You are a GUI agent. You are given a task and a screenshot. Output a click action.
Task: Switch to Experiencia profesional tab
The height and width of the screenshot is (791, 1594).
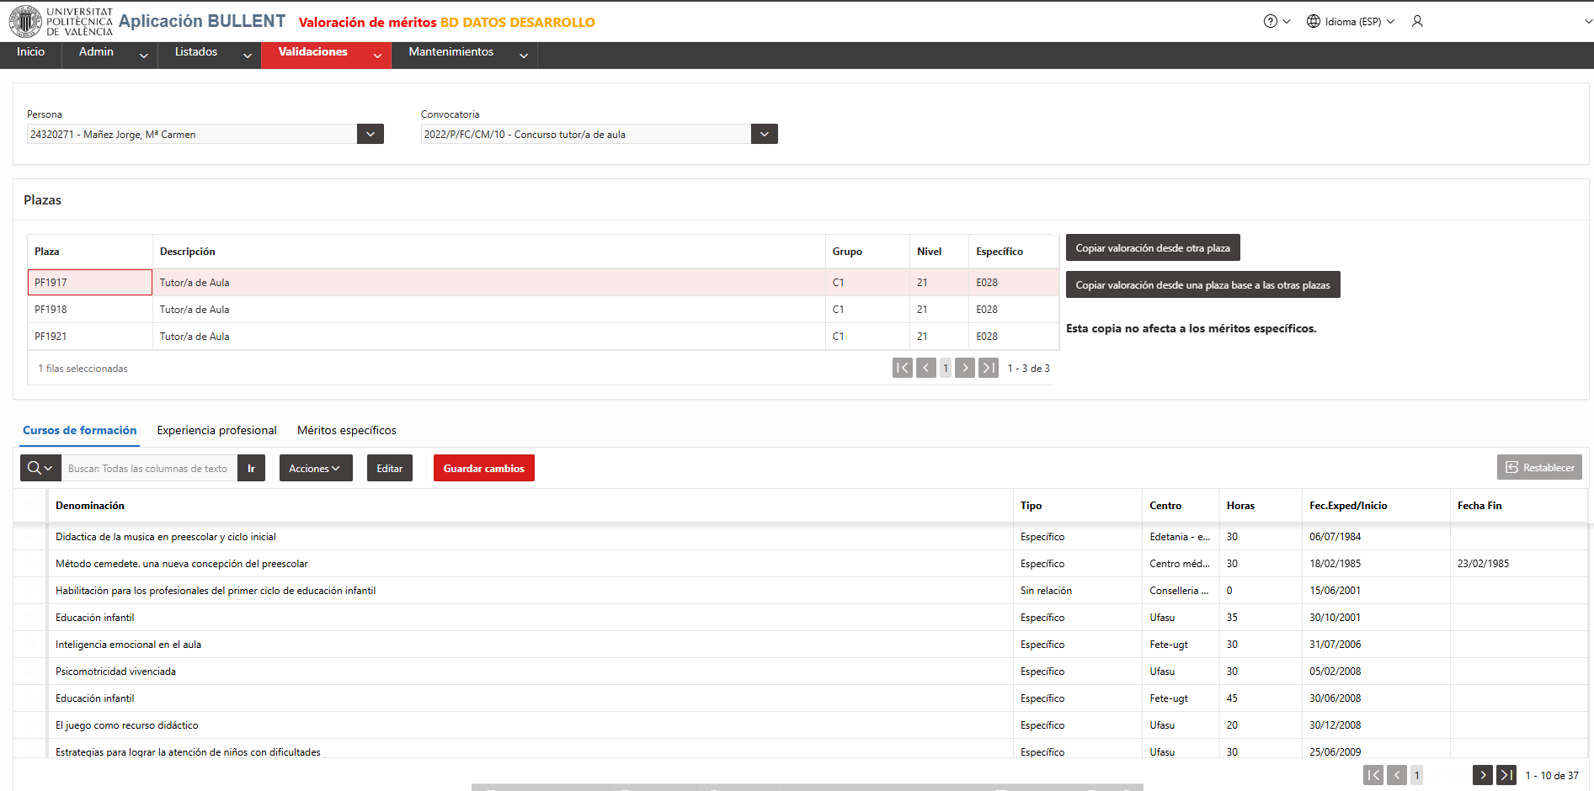click(x=216, y=430)
